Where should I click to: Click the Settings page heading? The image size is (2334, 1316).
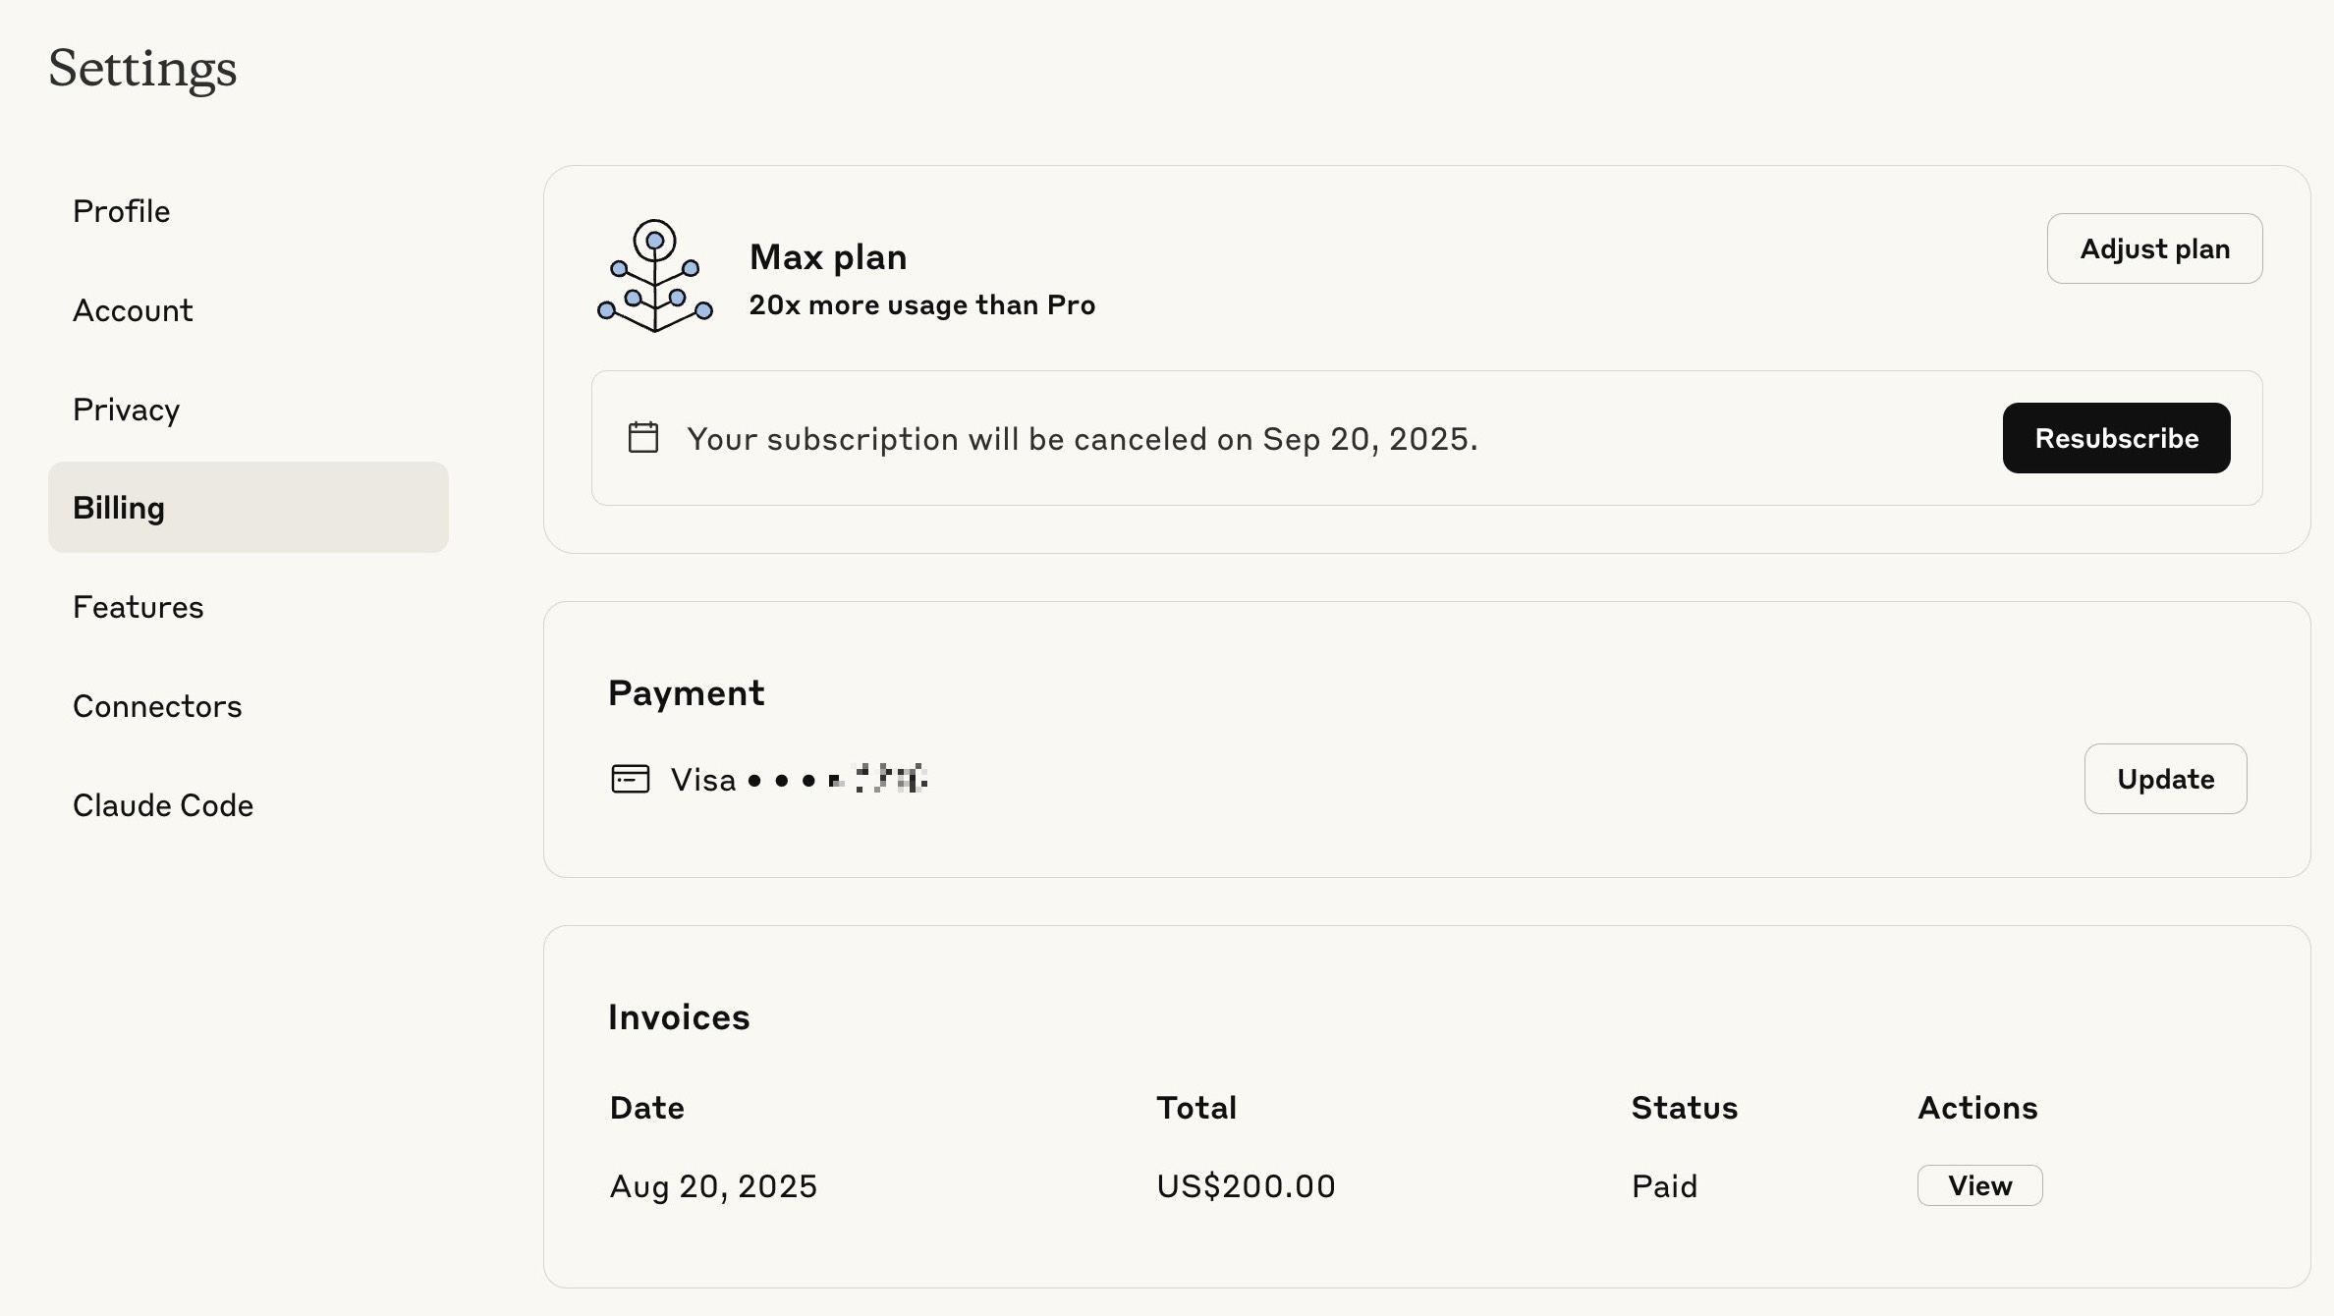(142, 70)
